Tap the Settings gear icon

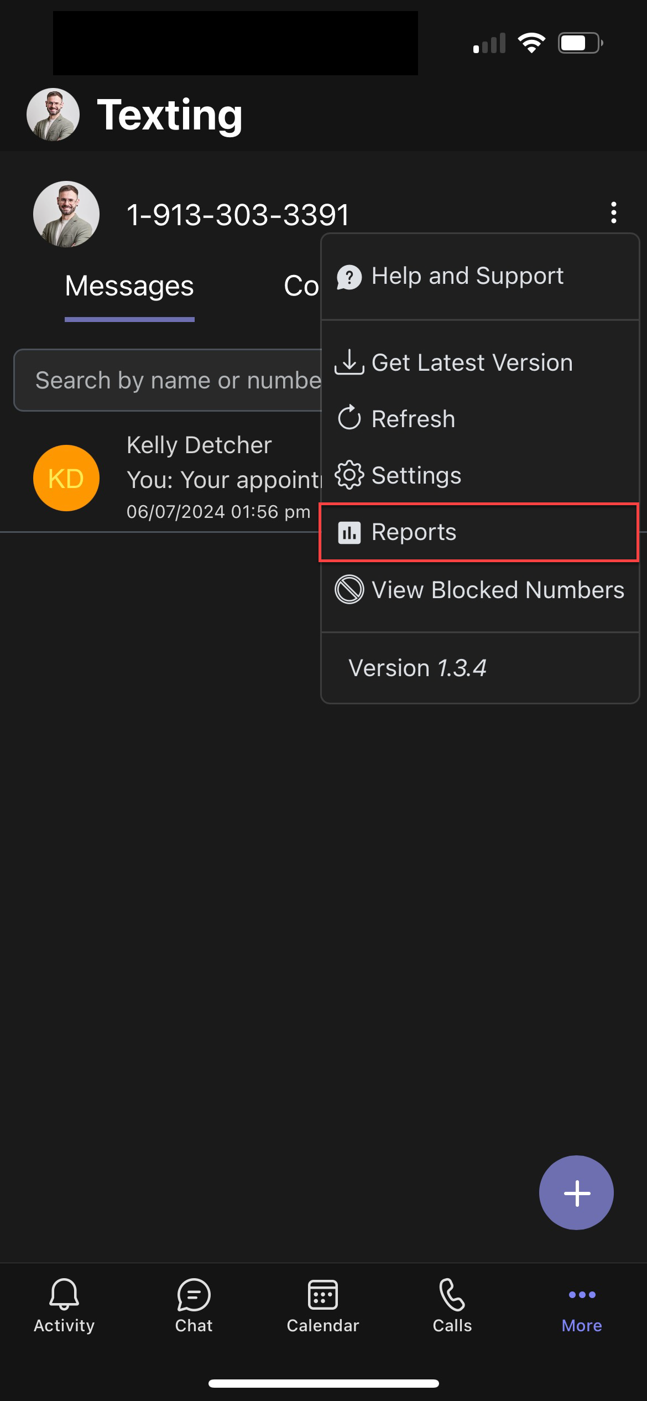click(x=349, y=475)
